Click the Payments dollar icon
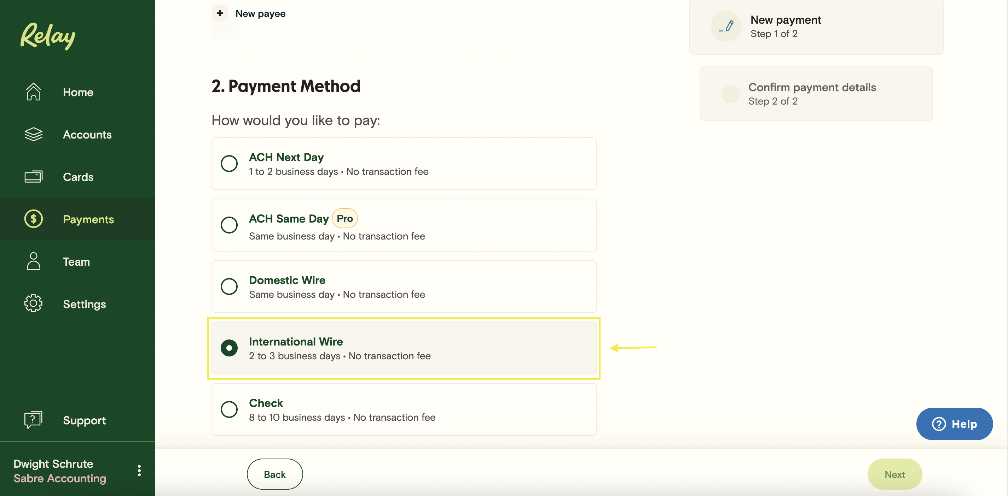1008x496 pixels. pos(34,219)
